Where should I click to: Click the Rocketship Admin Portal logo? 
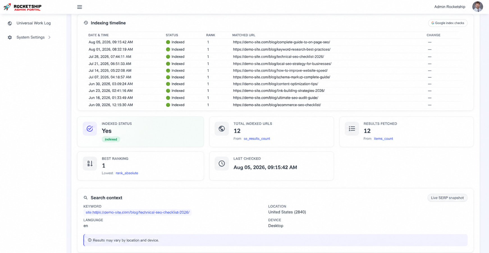[22, 7]
